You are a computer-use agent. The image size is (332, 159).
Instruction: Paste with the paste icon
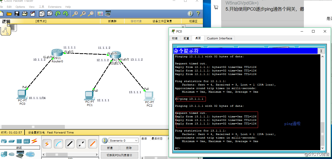pos(50,14)
